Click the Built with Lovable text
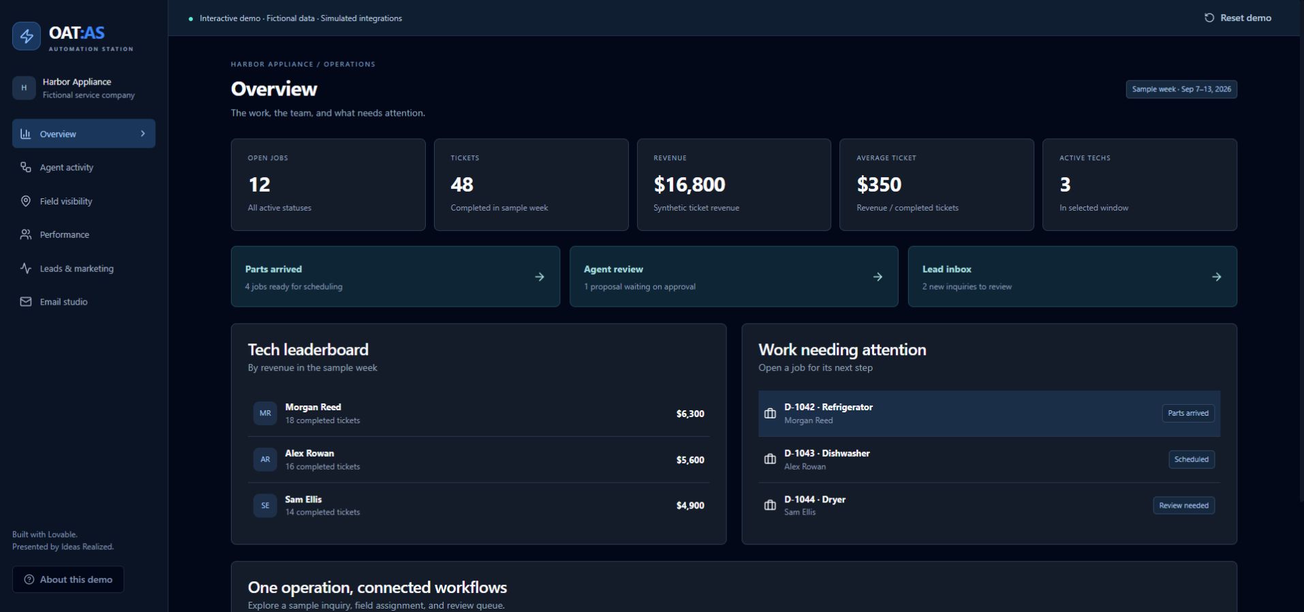Image resolution: width=1304 pixels, height=612 pixels. (45, 534)
